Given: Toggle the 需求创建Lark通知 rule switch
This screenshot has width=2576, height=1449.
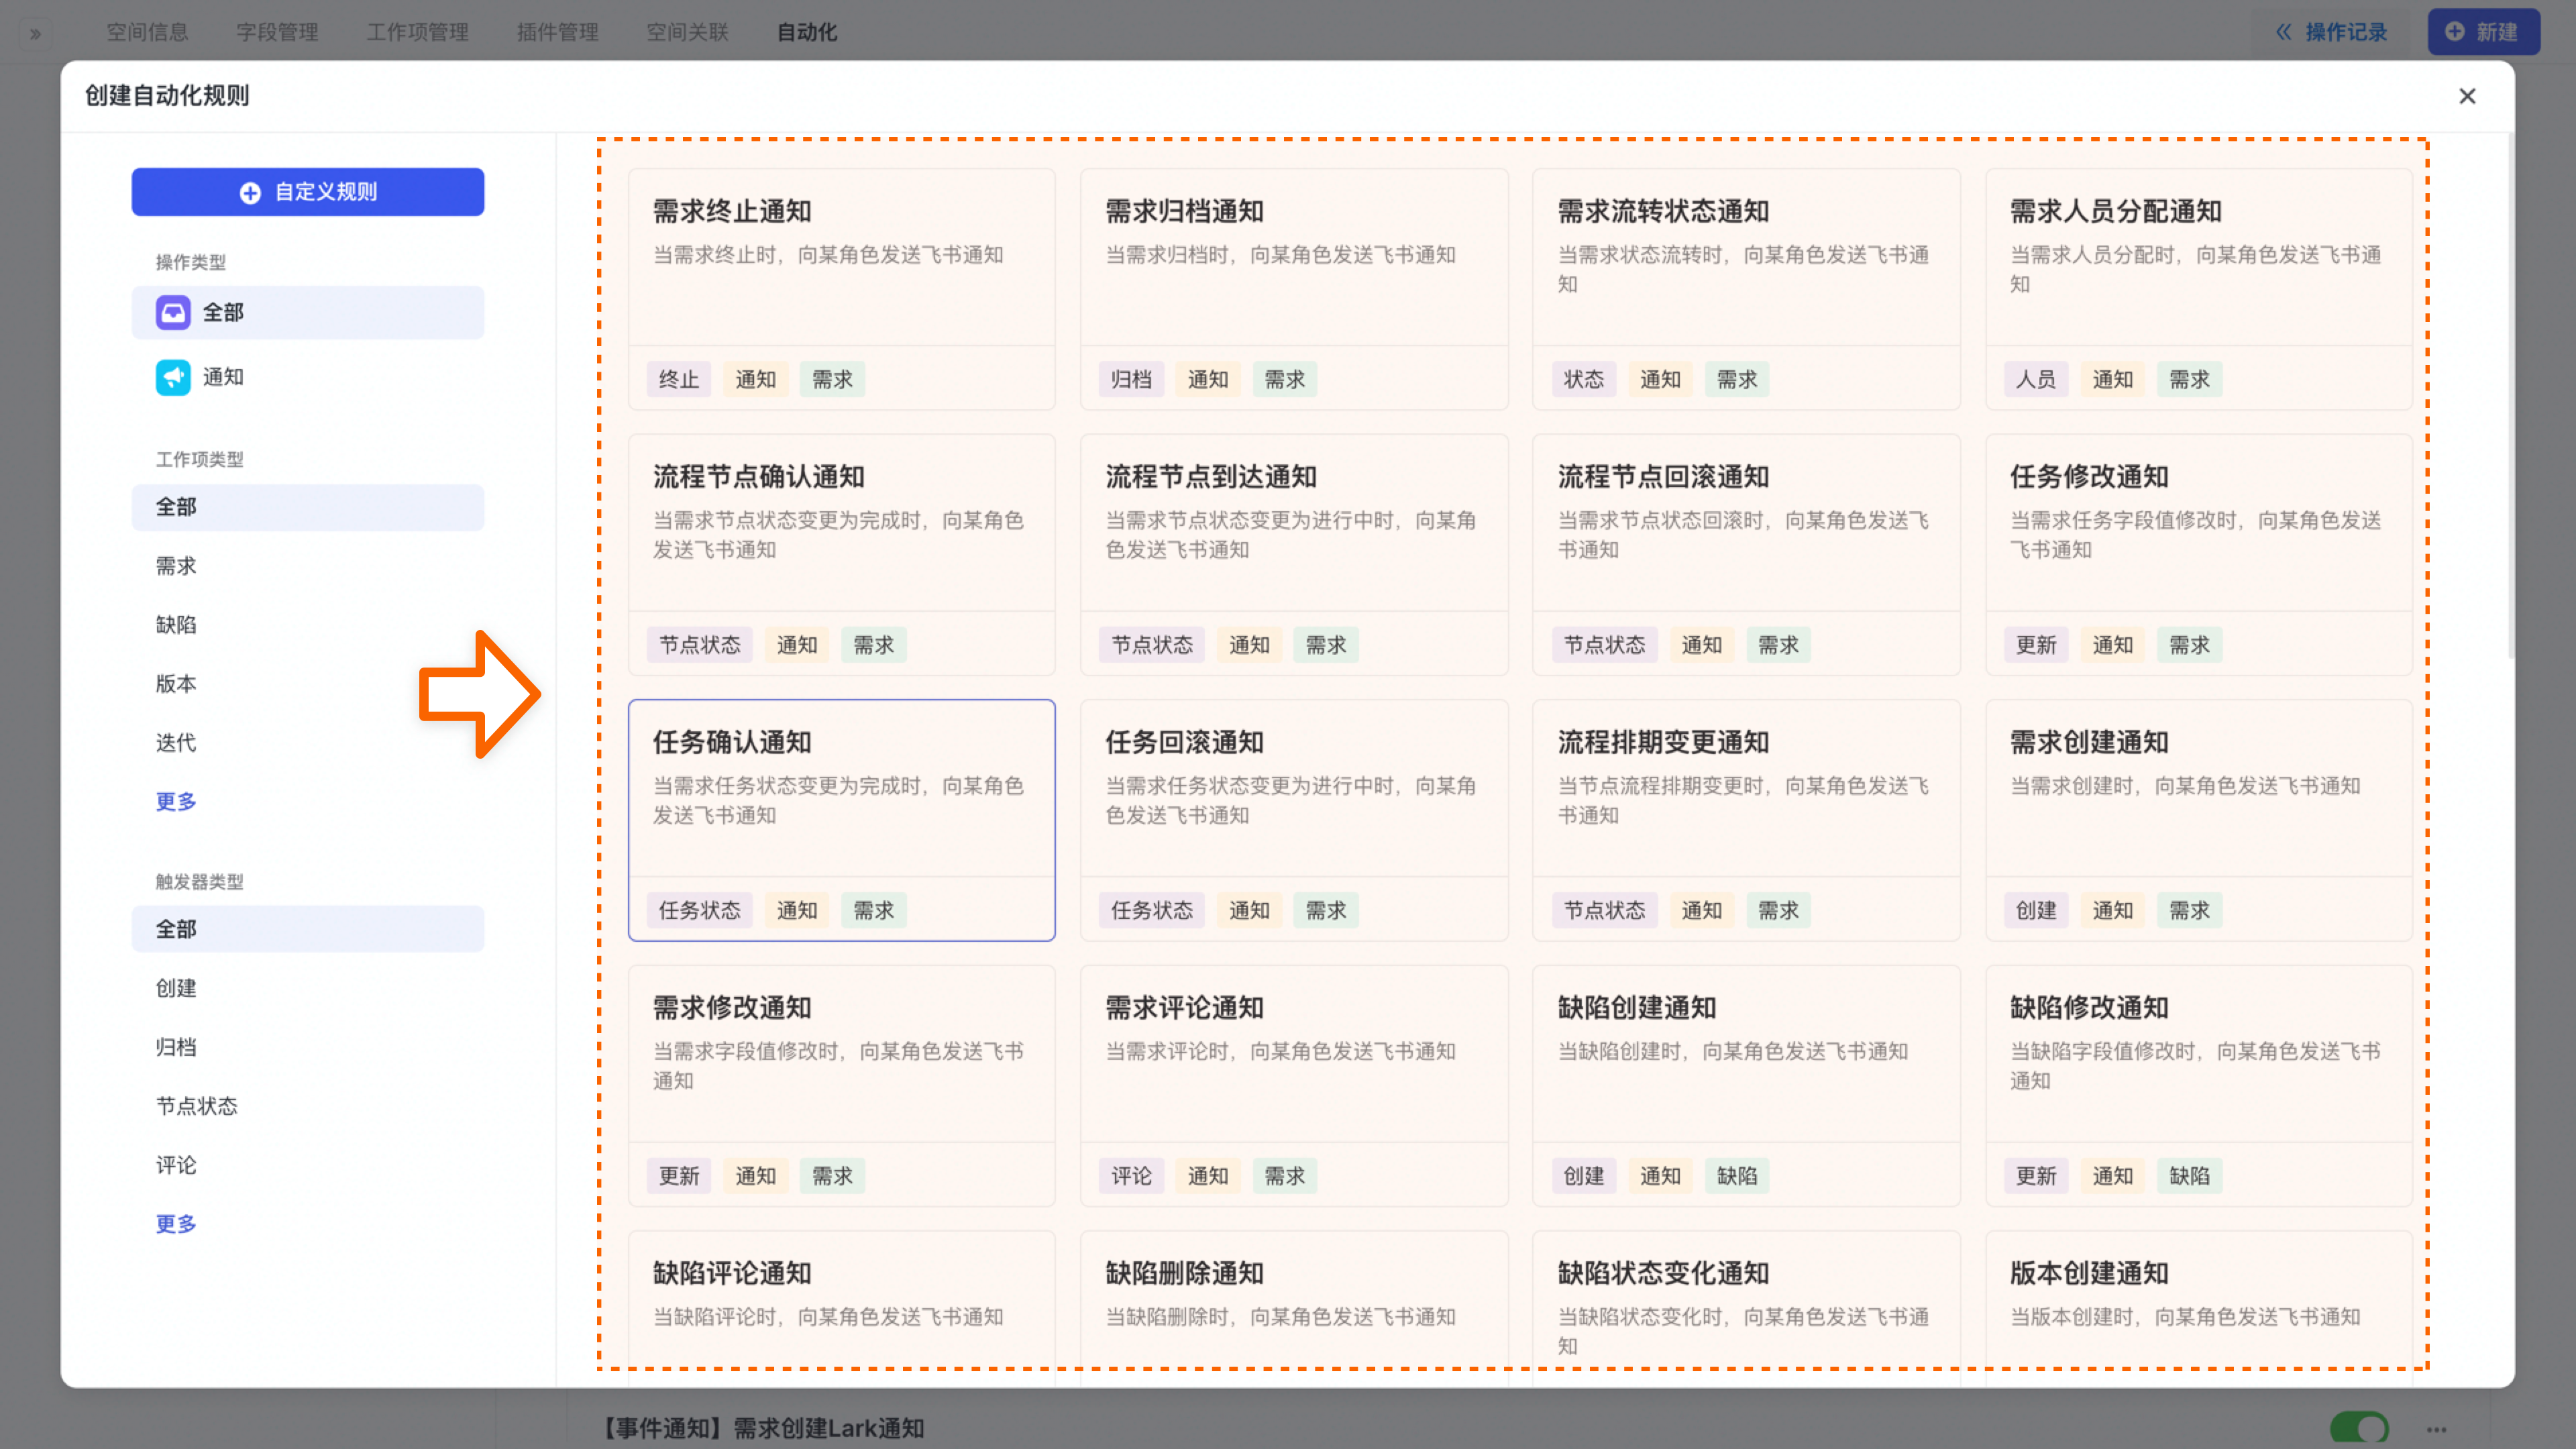Looking at the screenshot, I should coord(2359,1427).
